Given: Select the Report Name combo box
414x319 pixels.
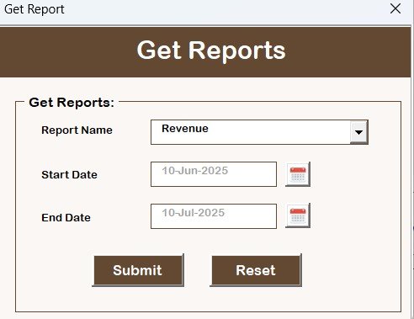Looking at the screenshot, I should point(259,132).
